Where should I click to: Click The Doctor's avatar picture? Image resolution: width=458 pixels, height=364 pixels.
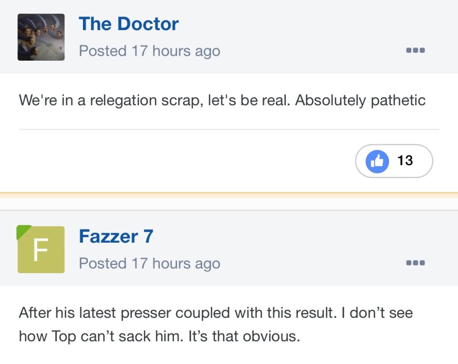tap(41, 37)
